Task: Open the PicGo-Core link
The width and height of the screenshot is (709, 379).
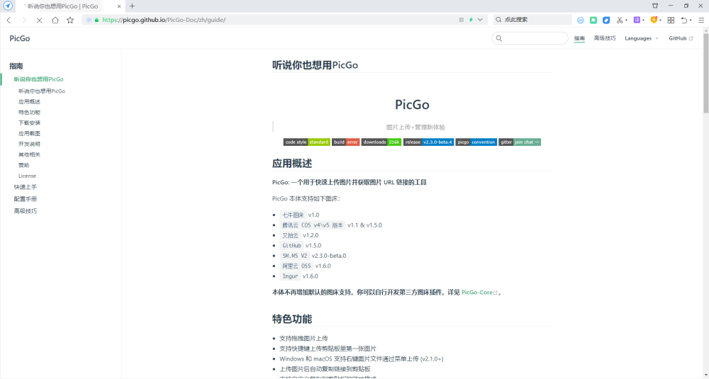Action: [479, 293]
